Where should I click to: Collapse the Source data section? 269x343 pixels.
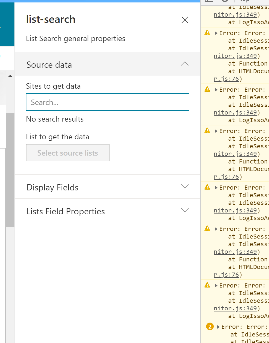(185, 64)
